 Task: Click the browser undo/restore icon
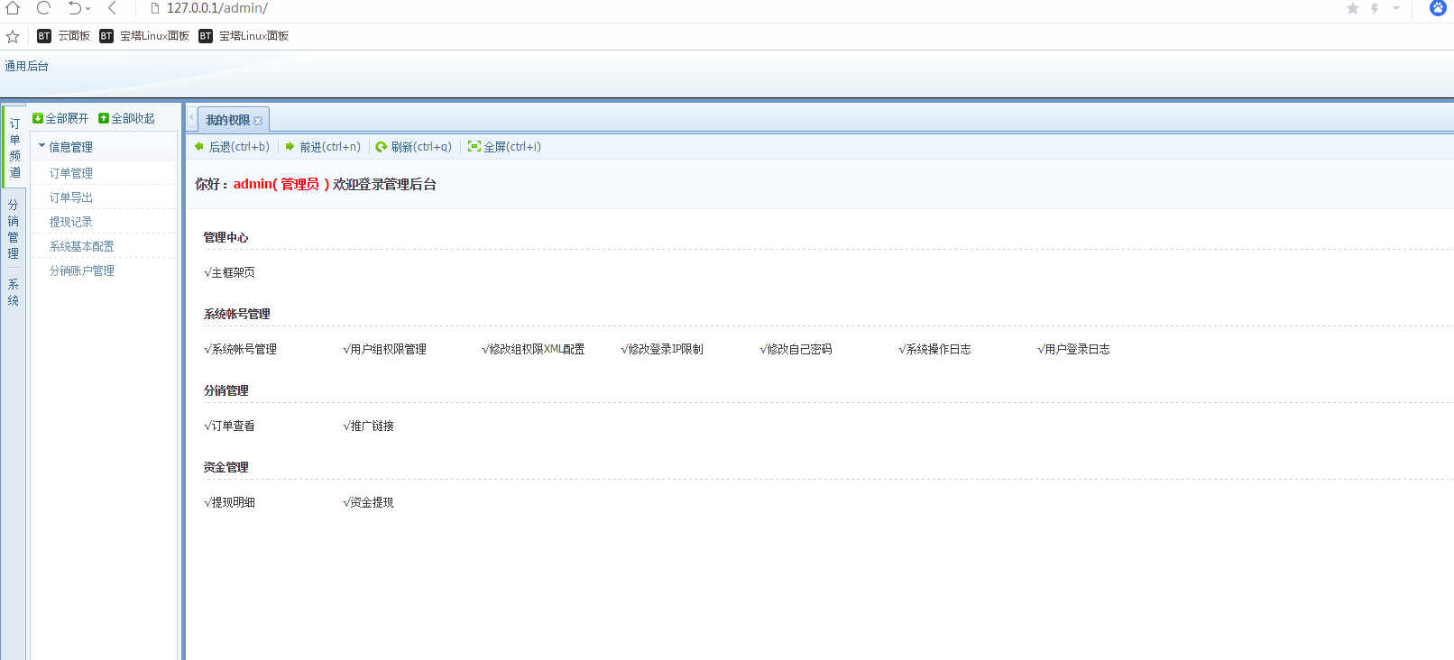(75, 8)
